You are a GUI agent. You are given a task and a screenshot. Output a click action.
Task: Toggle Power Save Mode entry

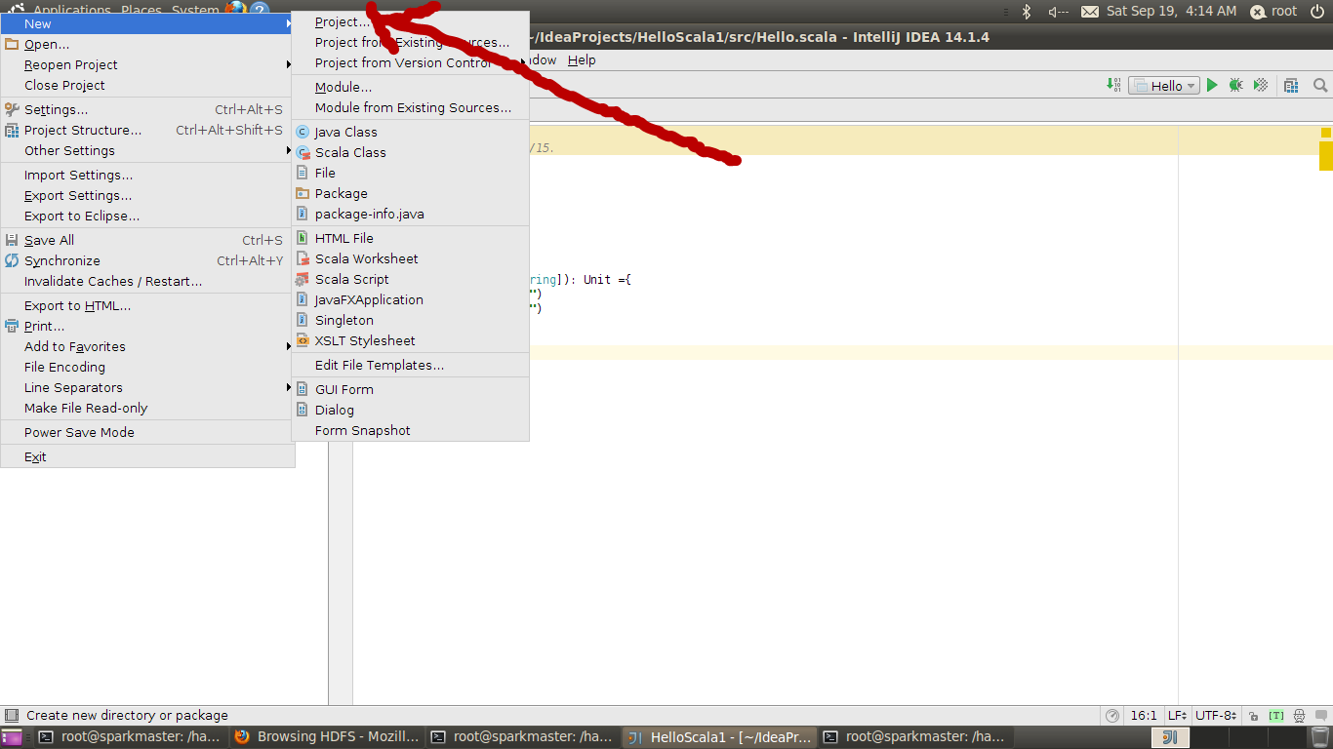pyautogui.click(x=147, y=432)
